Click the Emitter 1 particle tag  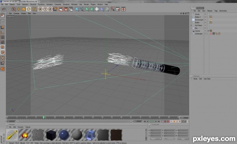tap(211, 17)
